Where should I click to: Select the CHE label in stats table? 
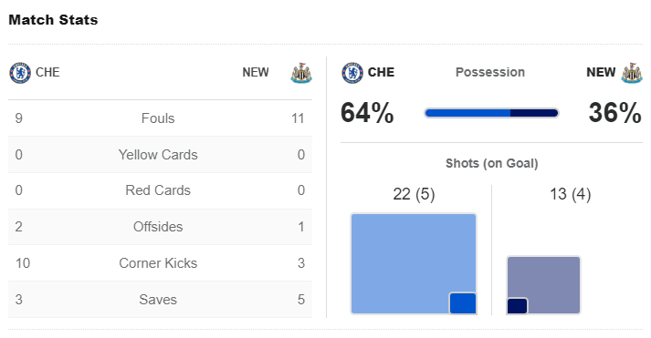(x=47, y=73)
